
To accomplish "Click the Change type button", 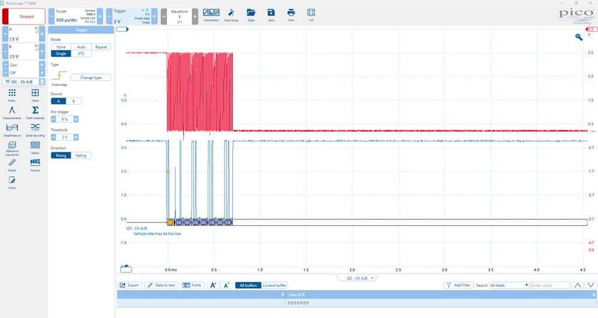I will [91, 77].
